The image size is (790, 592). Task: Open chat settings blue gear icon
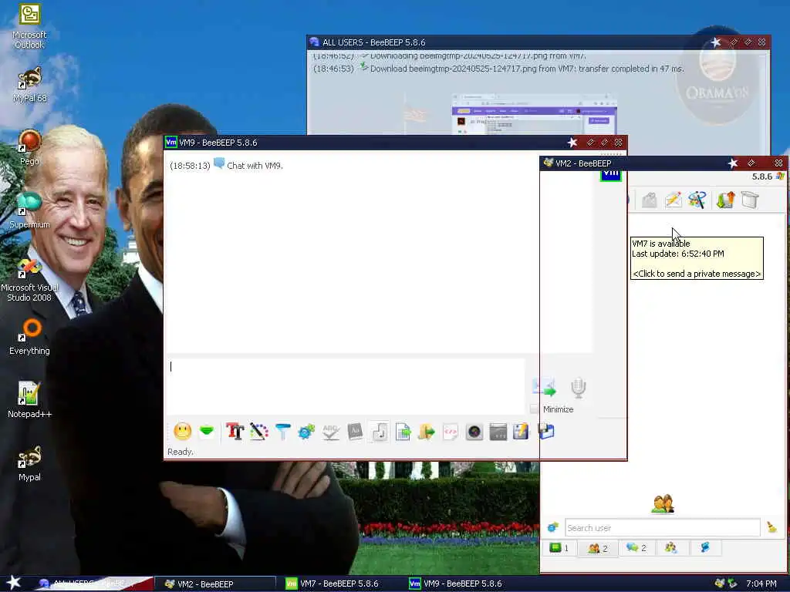[x=306, y=432]
